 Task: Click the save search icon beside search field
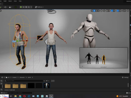point(44,81)
